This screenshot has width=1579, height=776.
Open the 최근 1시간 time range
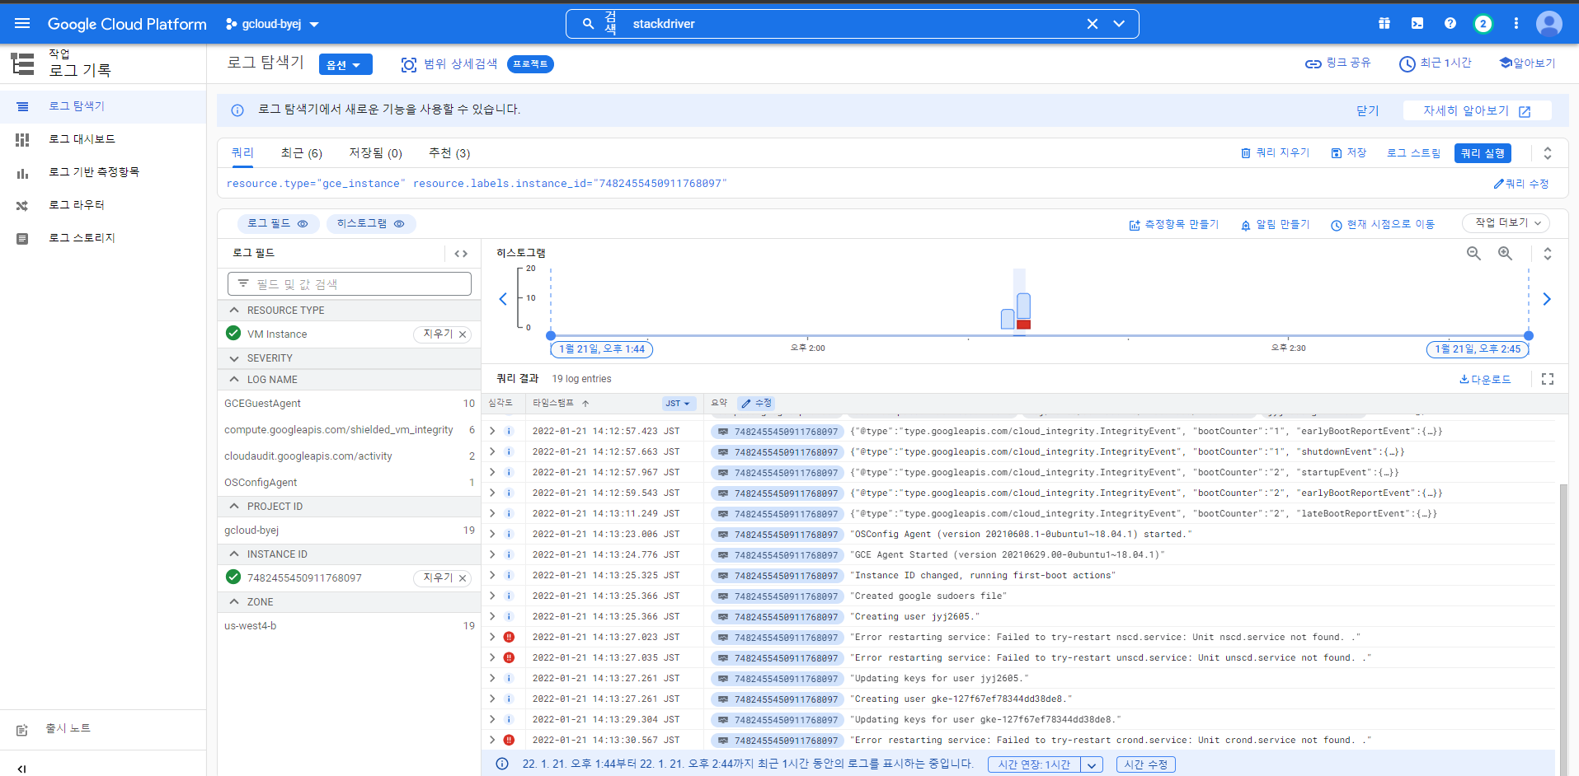click(1436, 63)
